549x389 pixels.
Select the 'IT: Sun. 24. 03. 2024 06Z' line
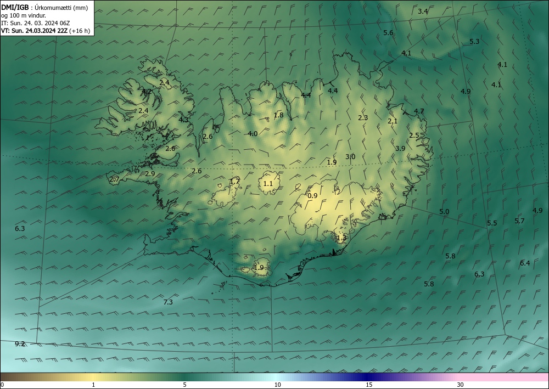coord(35,23)
